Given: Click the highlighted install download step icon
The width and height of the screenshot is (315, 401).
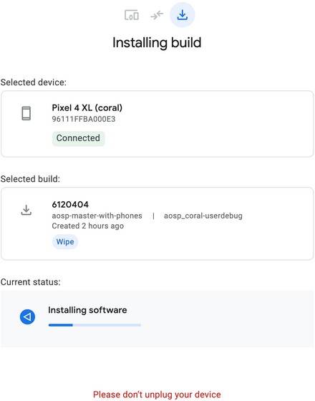Looking at the screenshot, I should click(183, 15).
